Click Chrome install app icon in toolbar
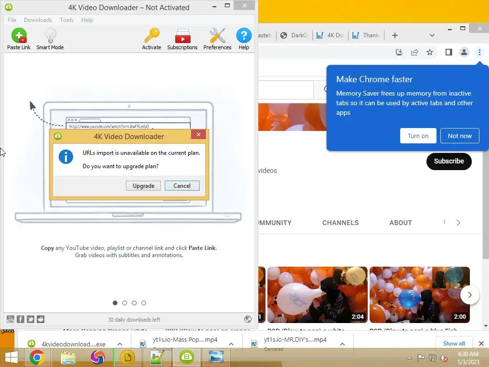Screen dimensions: 489x367 pos(399,52)
